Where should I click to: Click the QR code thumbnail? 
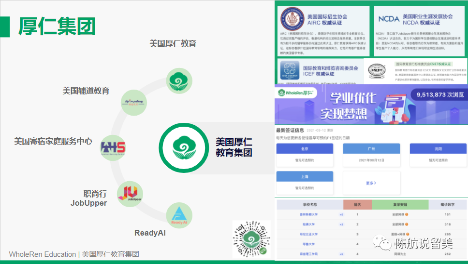point(251,238)
